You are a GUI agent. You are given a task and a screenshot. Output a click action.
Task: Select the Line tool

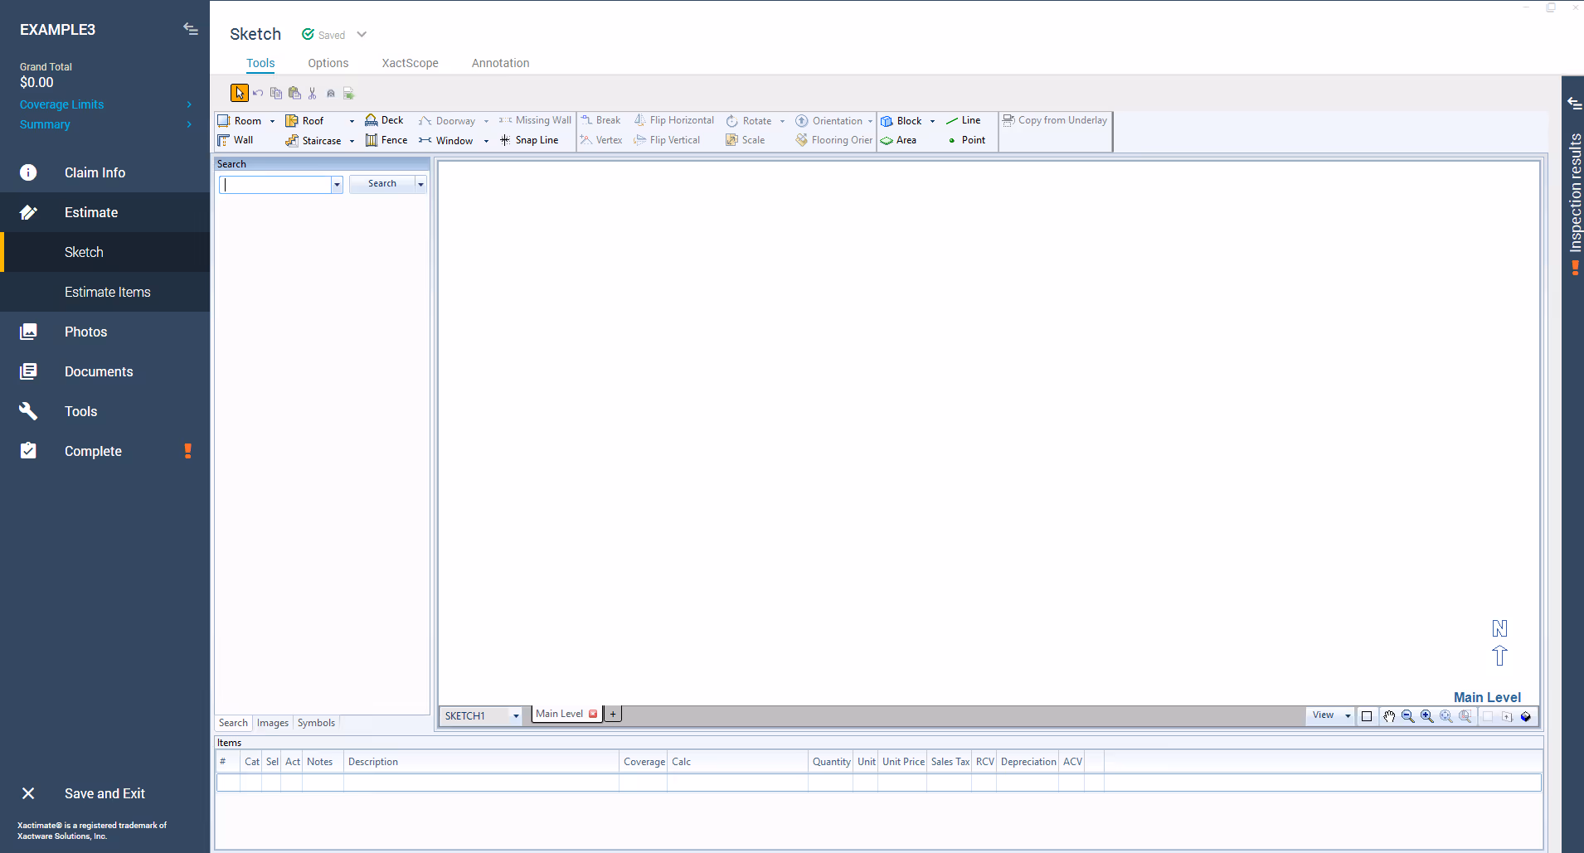[x=964, y=120]
